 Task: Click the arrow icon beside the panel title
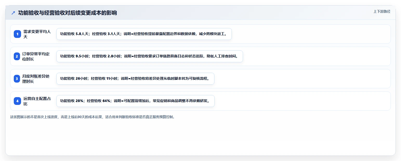pos(13,13)
